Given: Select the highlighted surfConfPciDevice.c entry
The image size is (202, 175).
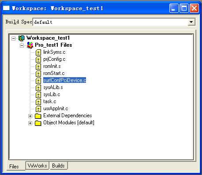Looking at the screenshot, I should coord(64,80).
